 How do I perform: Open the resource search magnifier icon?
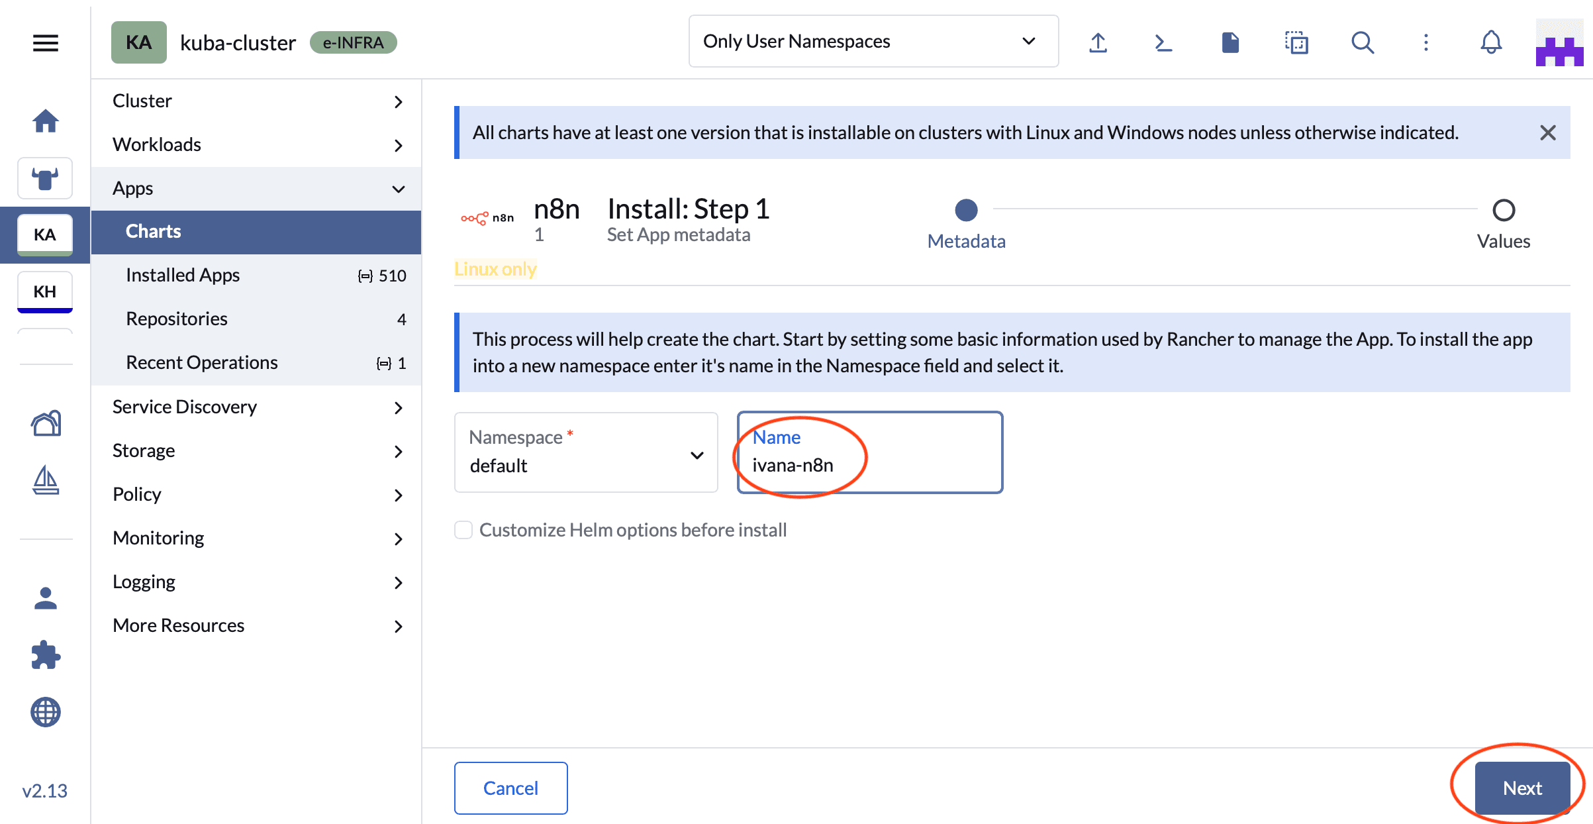pyautogui.click(x=1362, y=43)
